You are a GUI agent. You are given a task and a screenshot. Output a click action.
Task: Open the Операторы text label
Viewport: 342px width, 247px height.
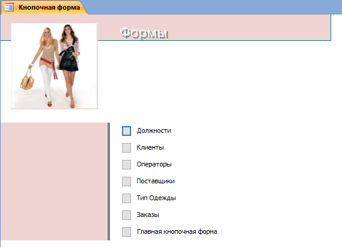[154, 165]
